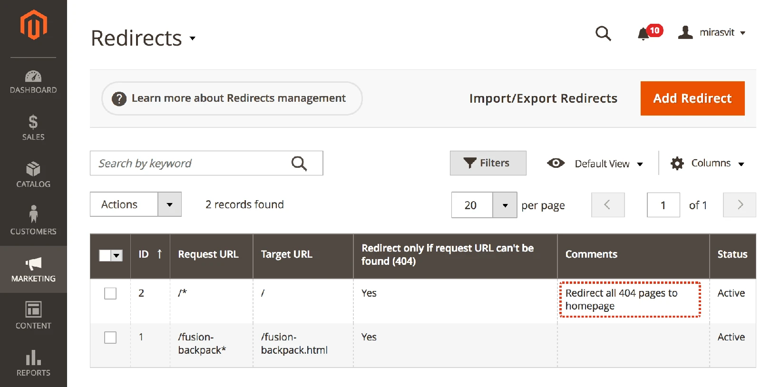Viewport: 761px width, 387px height.
Task: Go to next page
Action: click(740, 205)
